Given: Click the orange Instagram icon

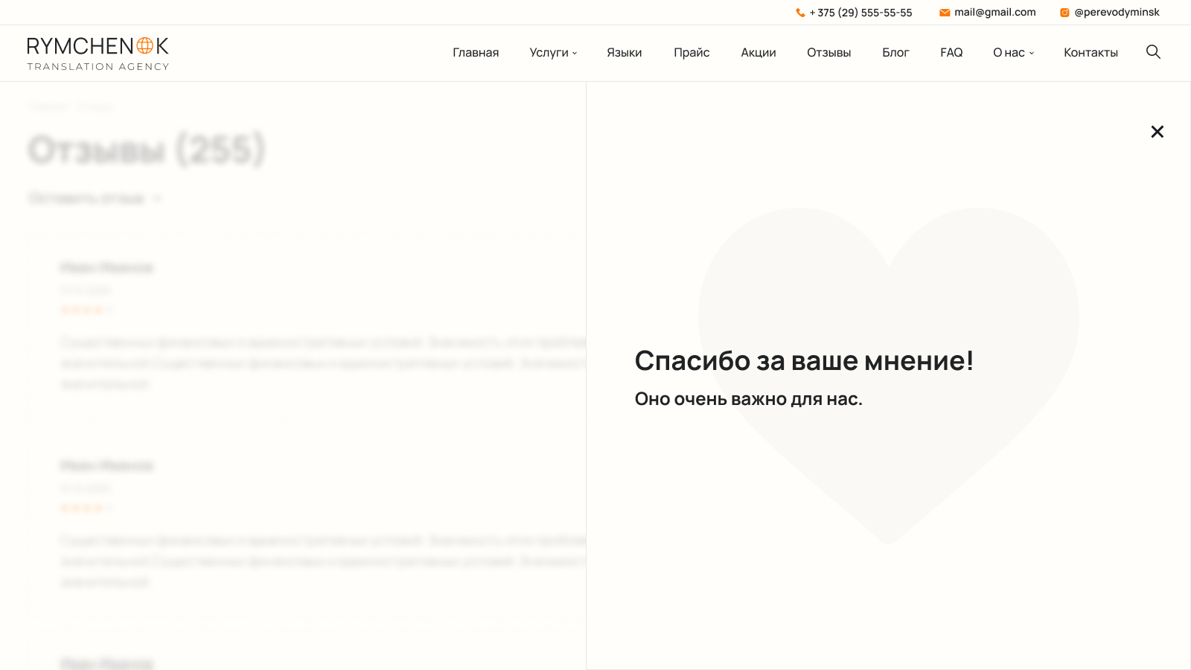Looking at the screenshot, I should tap(1064, 13).
